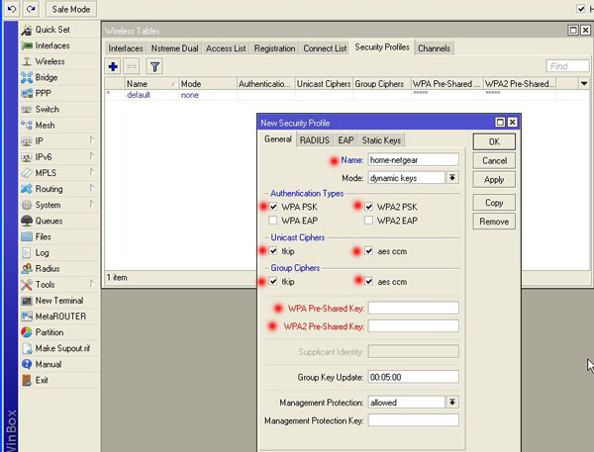This screenshot has height=452, width=594.
Task: Switch to the RADIUS tab
Action: (x=315, y=140)
